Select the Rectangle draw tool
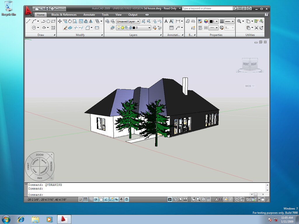 tap(53, 21)
